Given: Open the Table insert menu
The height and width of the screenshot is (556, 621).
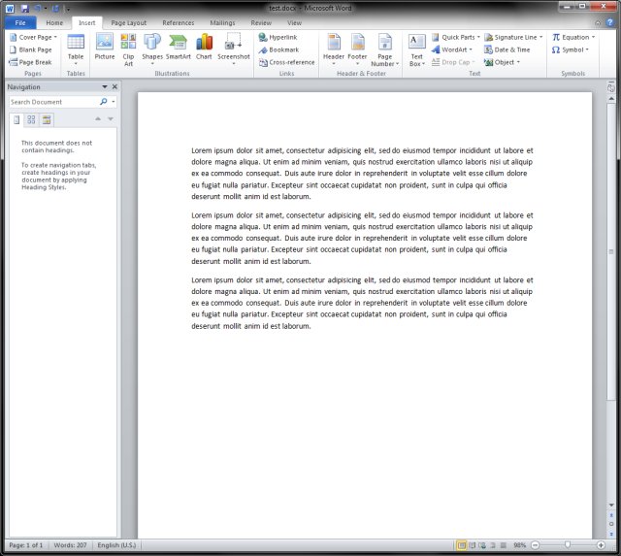Looking at the screenshot, I should pyautogui.click(x=76, y=49).
